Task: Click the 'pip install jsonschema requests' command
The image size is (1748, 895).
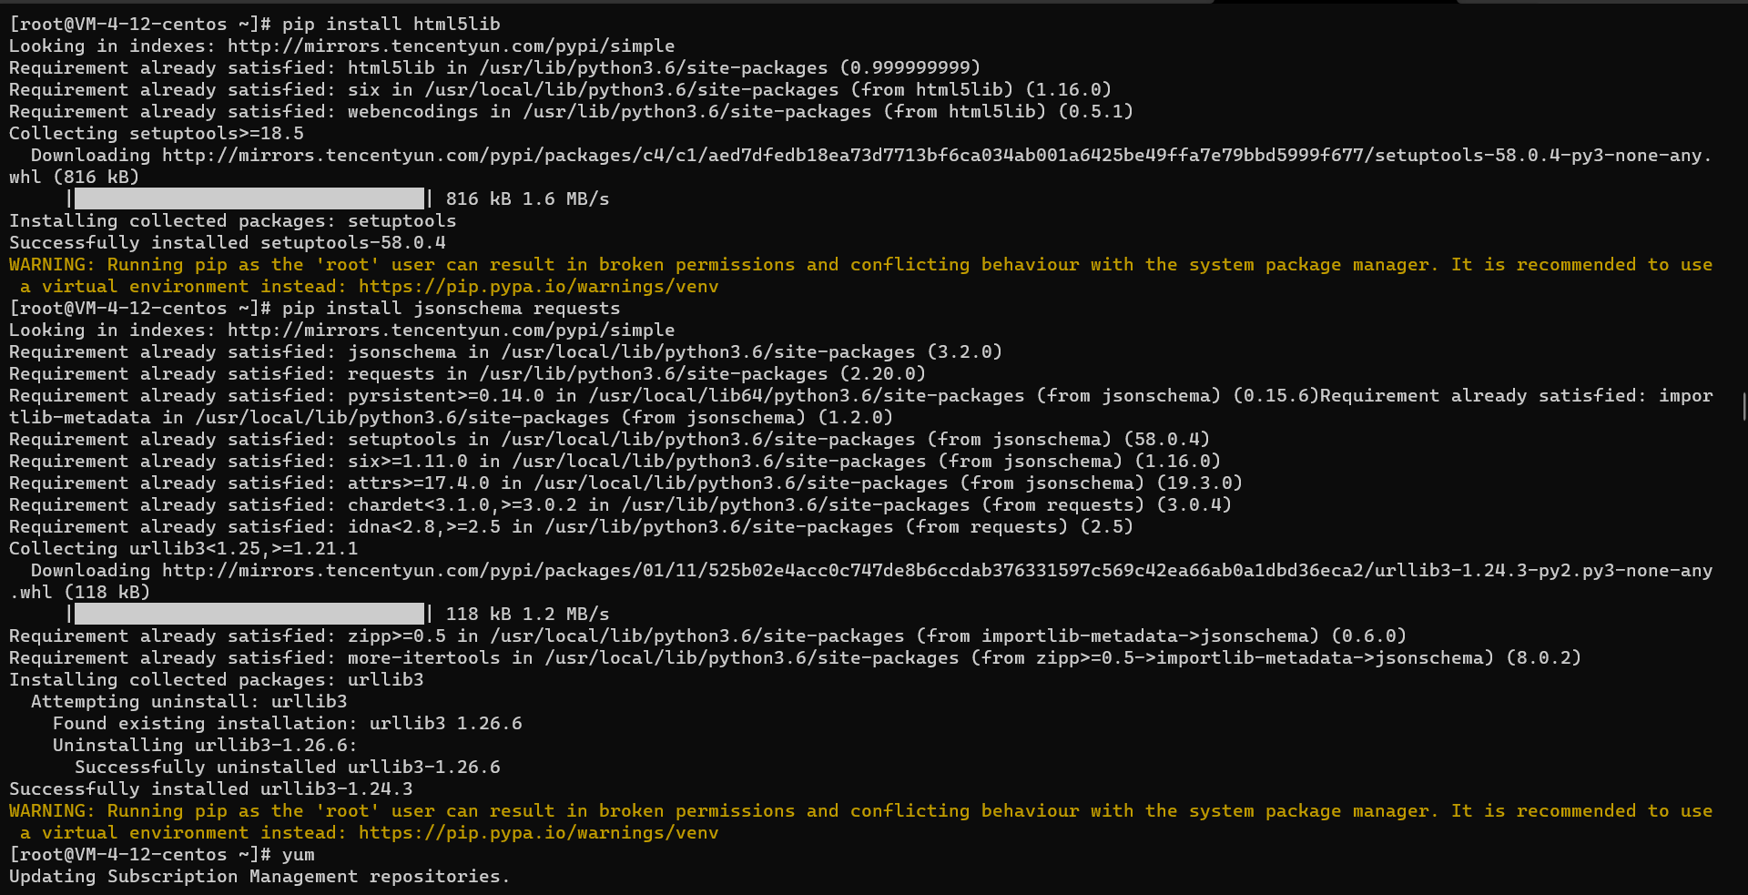Action: click(451, 309)
